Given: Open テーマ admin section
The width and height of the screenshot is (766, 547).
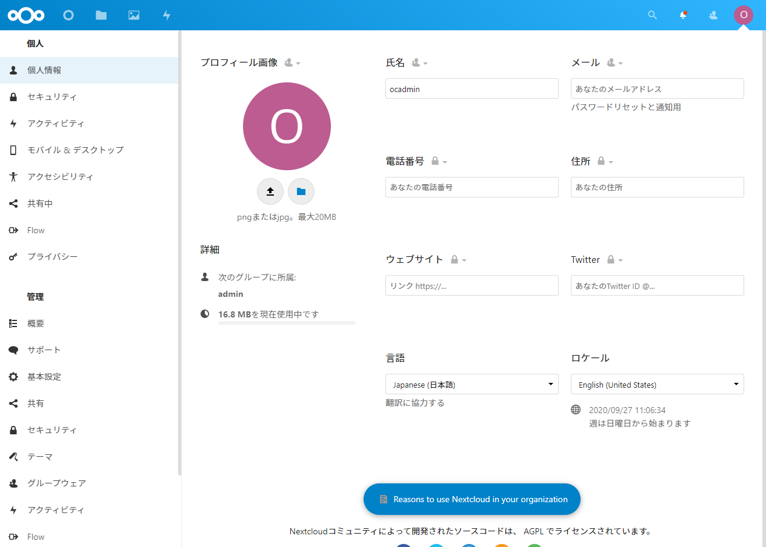Looking at the screenshot, I should click(89, 457).
